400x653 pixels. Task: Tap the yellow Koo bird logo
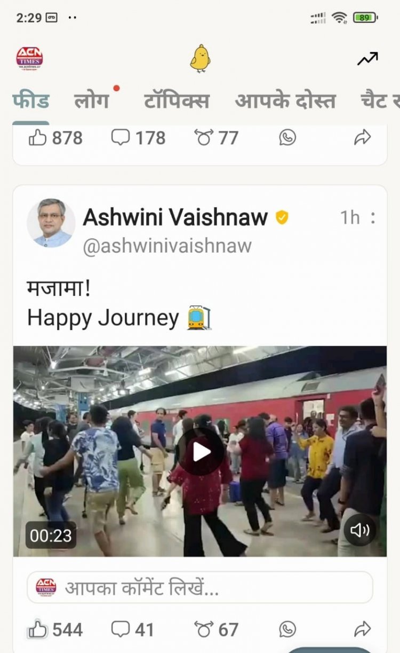[x=200, y=59]
